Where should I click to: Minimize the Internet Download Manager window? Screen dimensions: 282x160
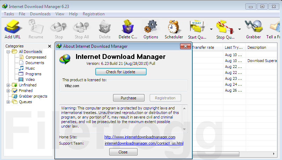(x=251, y=7)
